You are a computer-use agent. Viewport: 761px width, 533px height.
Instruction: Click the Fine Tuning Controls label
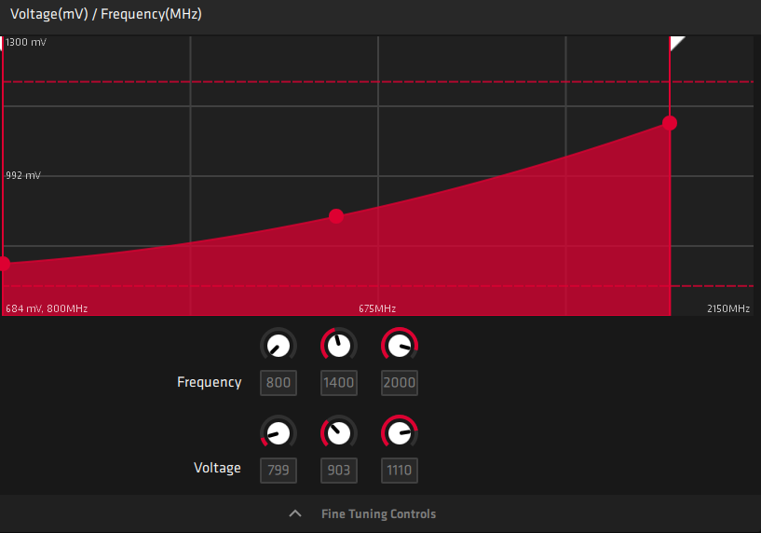(x=378, y=514)
